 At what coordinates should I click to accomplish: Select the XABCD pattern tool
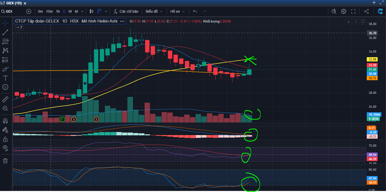[x=5, y=50]
